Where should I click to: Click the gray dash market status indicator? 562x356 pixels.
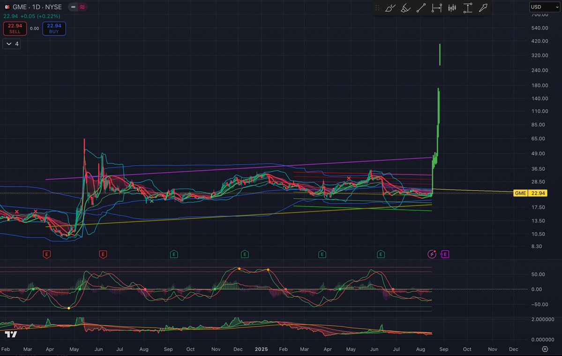pyautogui.click(x=73, y=7)
